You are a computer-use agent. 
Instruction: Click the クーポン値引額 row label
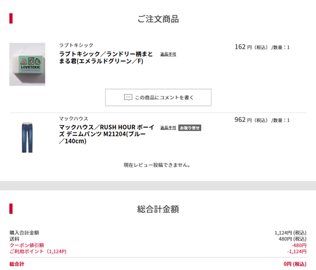(x=27, y=245)
